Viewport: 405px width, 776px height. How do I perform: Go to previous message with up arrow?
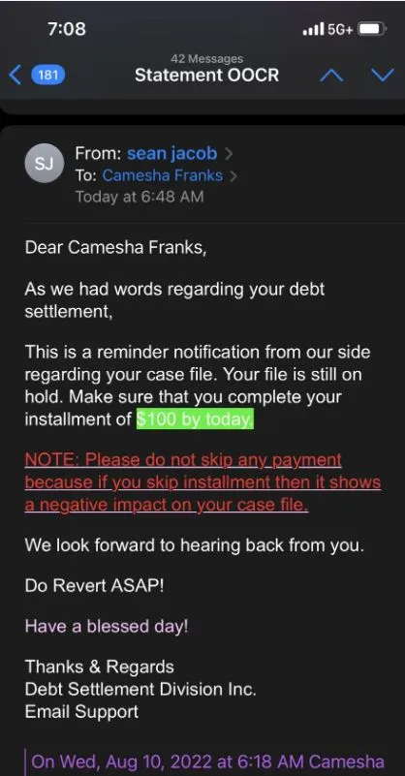331,76
